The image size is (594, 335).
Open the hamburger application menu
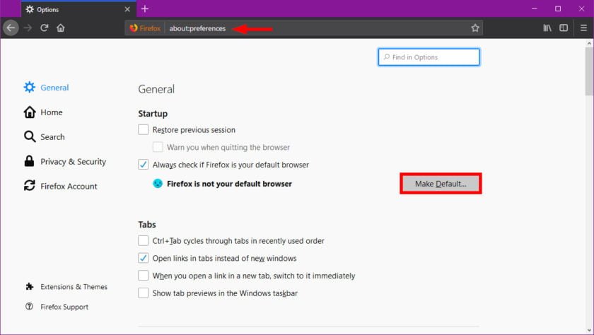tap(581, 28)
